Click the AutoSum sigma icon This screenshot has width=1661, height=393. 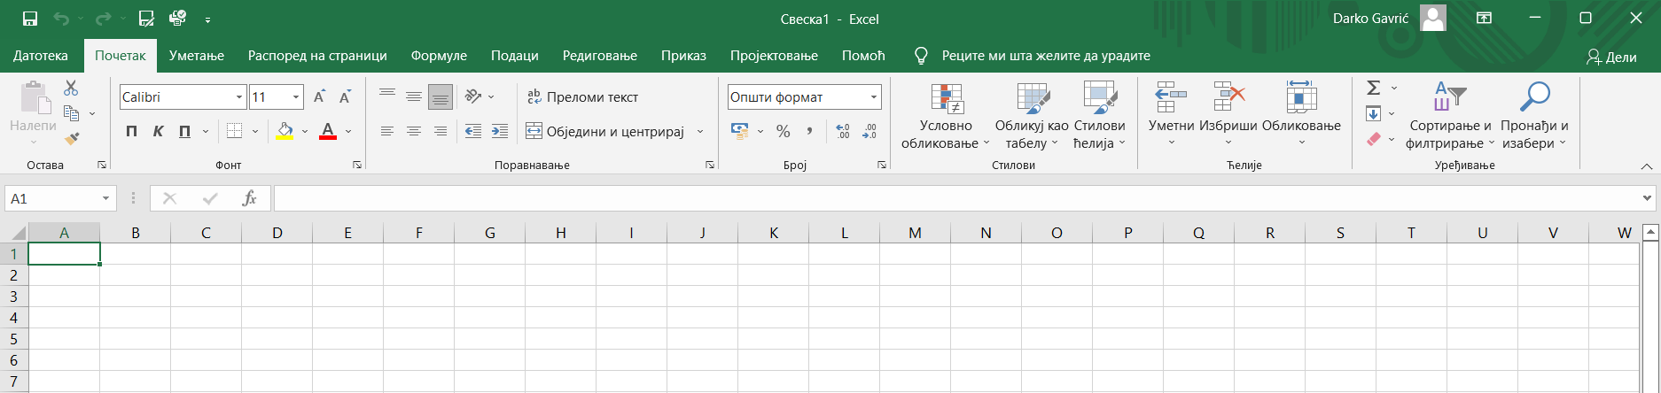tap(1373, 88)
